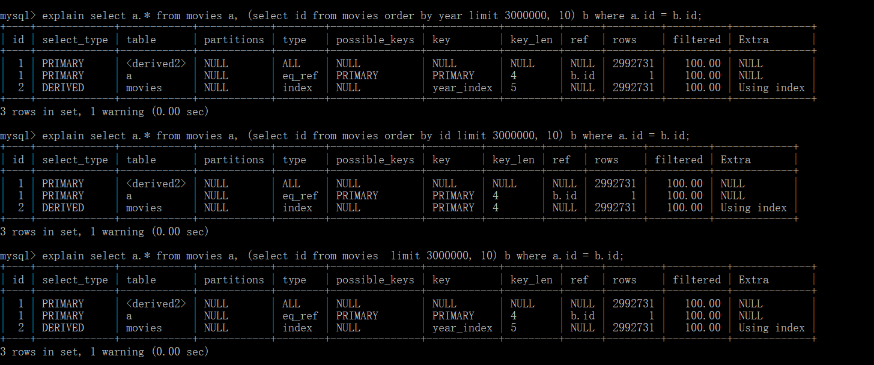
Task: Click the explain query with no order by
Action: 333,256
